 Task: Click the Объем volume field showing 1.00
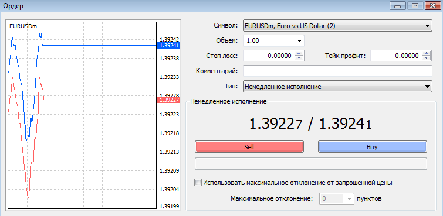pyautogui.click(x=269, y=40)
